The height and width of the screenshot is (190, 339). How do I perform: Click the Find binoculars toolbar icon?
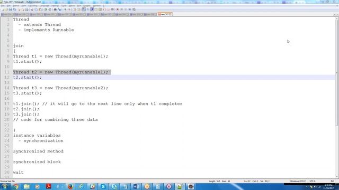(x=55, y=9)
